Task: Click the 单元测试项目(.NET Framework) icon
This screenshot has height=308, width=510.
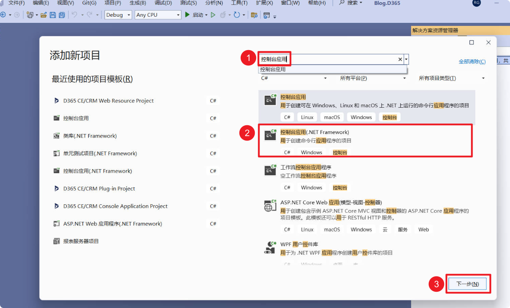Action: [x=56, y=153]
